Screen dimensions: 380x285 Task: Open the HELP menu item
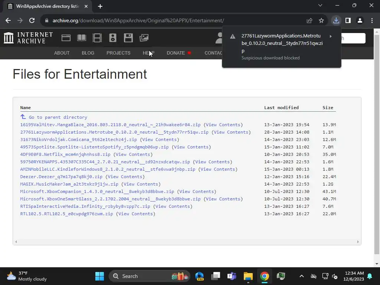[148, 53]
